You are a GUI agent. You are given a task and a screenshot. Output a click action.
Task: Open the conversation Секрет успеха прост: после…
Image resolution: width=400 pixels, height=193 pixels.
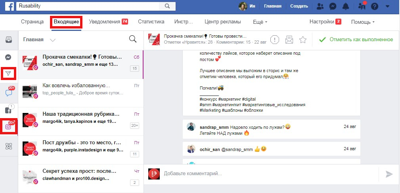point(81,178)
